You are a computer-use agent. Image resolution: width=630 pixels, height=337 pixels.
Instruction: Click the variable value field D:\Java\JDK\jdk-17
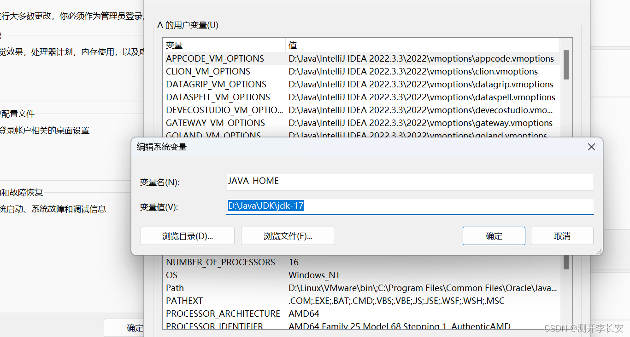pos(410,206)
